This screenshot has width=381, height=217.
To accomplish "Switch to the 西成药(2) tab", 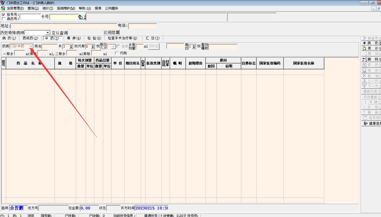I will click(x=30, y=38).
